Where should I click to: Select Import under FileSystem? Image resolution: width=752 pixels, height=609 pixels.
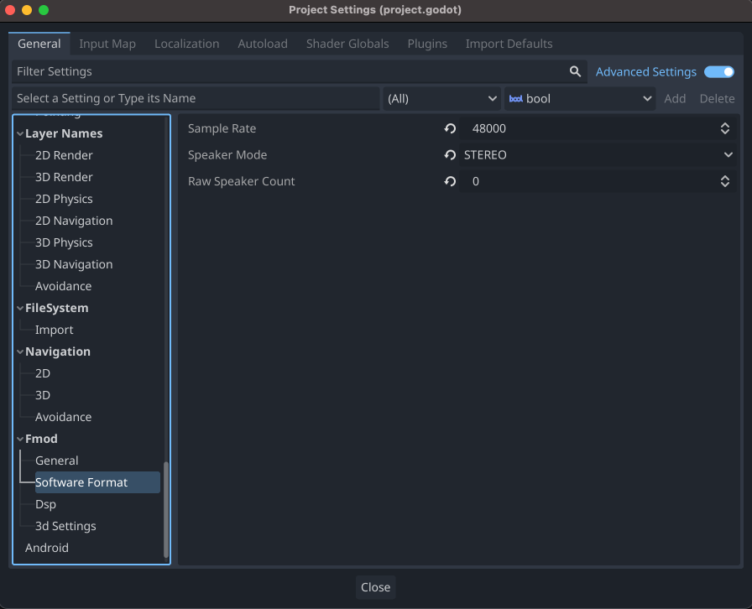55,330
